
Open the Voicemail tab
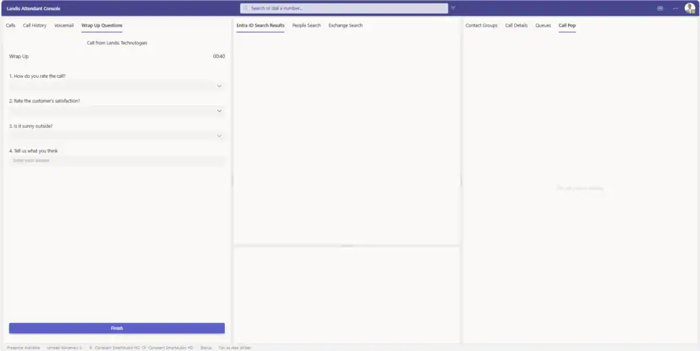[x=64, y=25]
